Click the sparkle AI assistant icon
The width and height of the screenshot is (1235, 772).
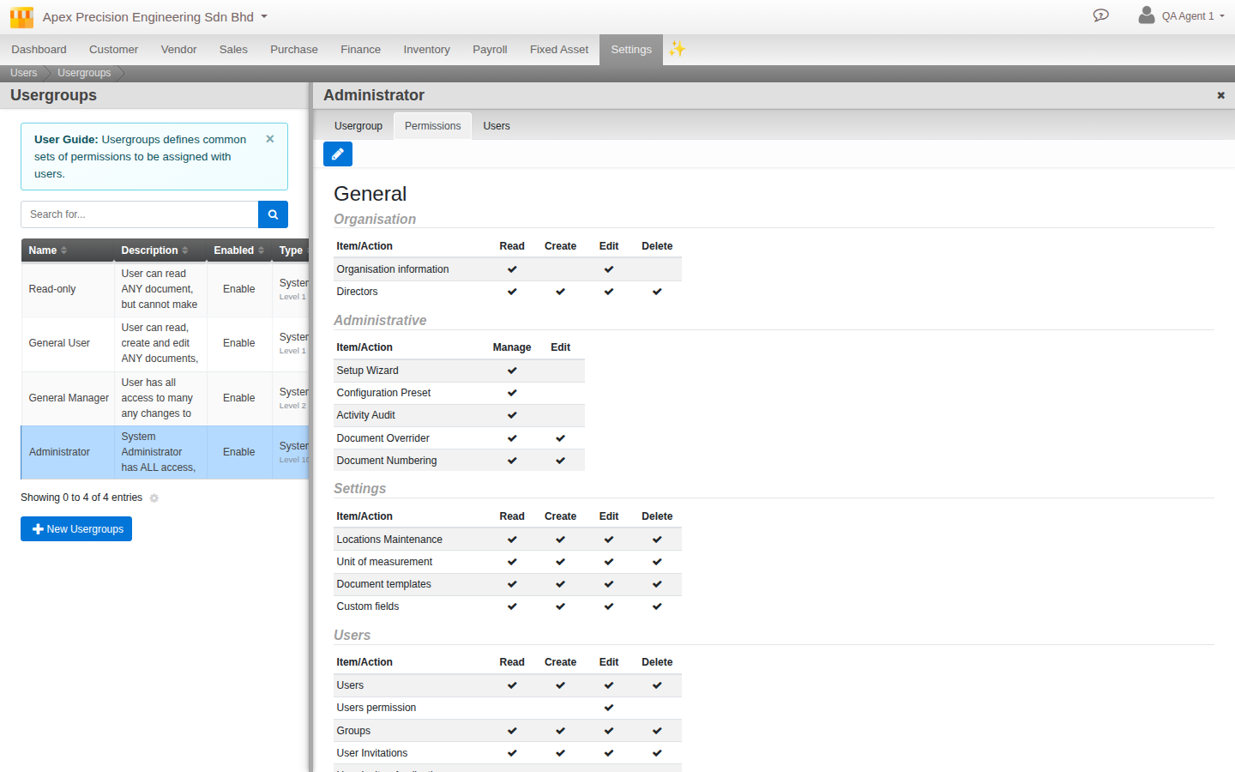click(678, 49)
